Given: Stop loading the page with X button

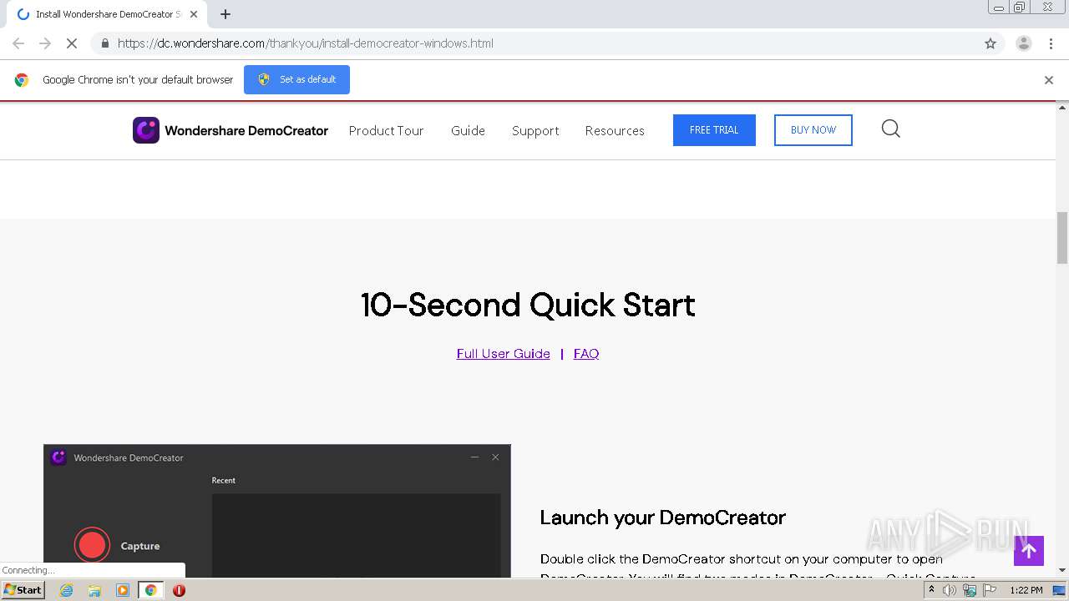Looking at the screenshot, I should tap(71, 43).
